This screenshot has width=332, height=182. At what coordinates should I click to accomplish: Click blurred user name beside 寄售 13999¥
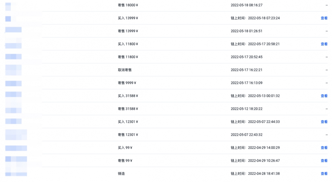point(13,30)
